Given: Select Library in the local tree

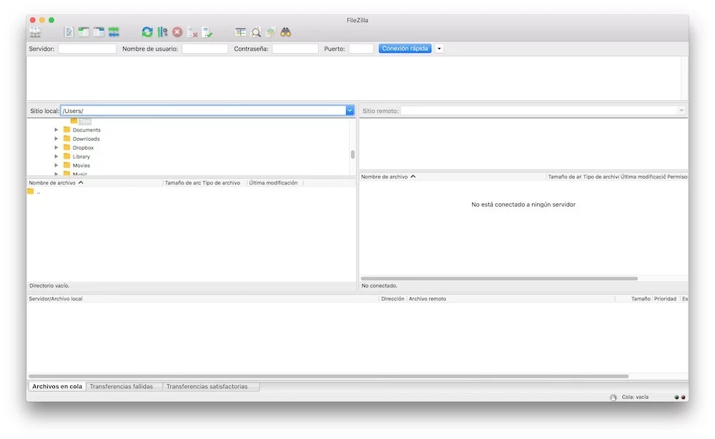Looking at the screenshot, I should 82,157.
